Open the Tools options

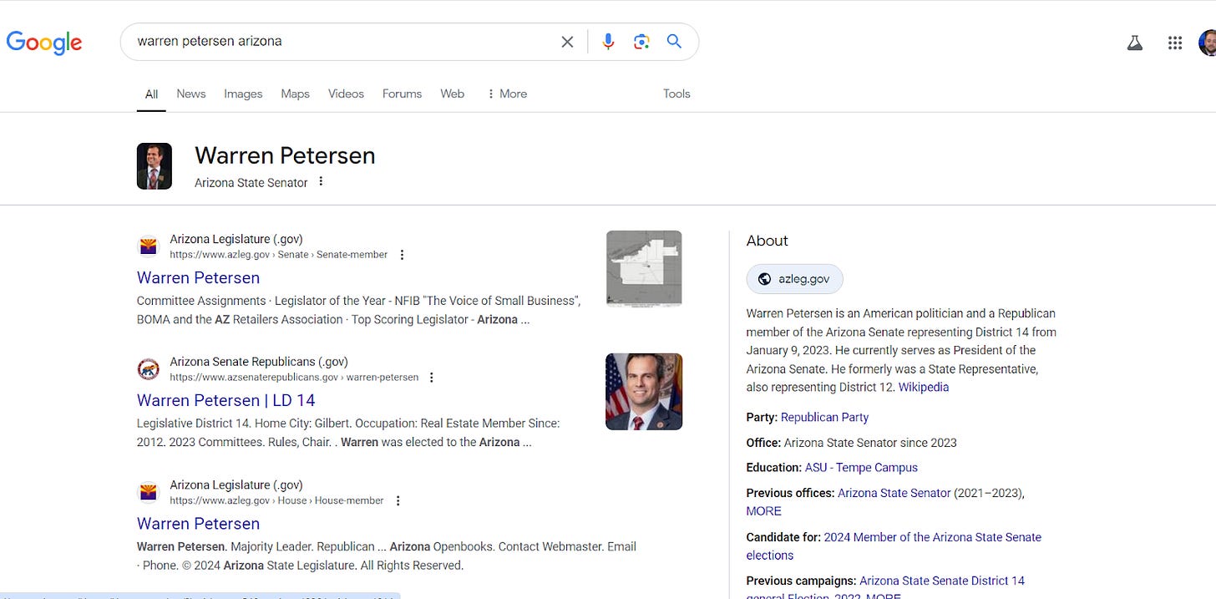coord(676,94)
